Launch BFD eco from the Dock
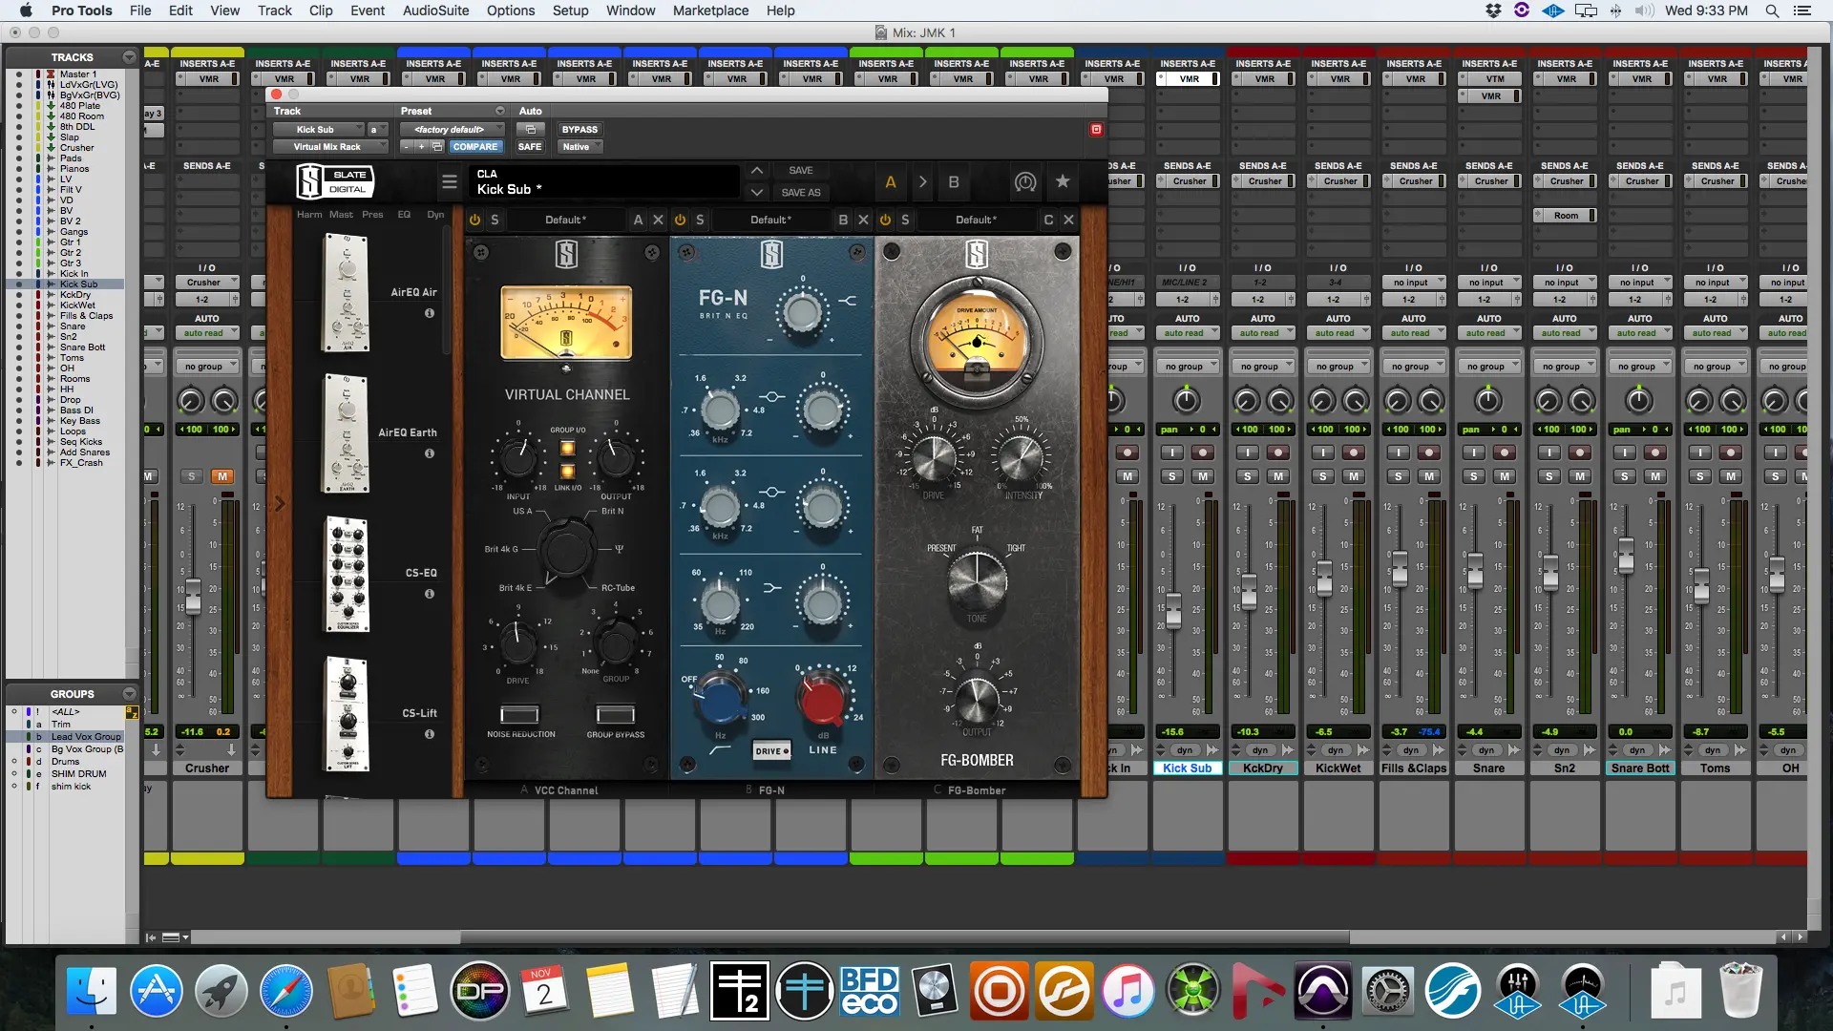Screen dimensions: 1833x1031 click(869, 991)
